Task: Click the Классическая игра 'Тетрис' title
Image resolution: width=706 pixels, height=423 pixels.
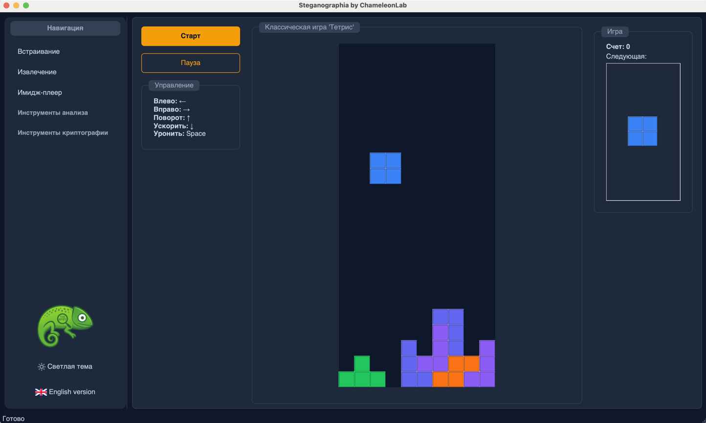Action: coord(309,27)
